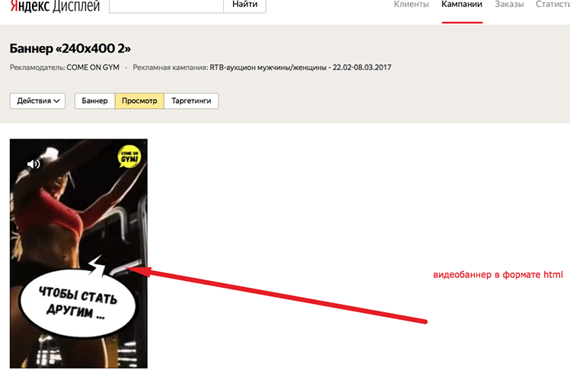Open the Действия dropdown menu
The width and height of the screenshot is (570, 377).
pyautogui.click(x=37, y=101)
